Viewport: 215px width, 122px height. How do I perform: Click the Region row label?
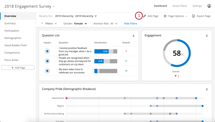60,106
